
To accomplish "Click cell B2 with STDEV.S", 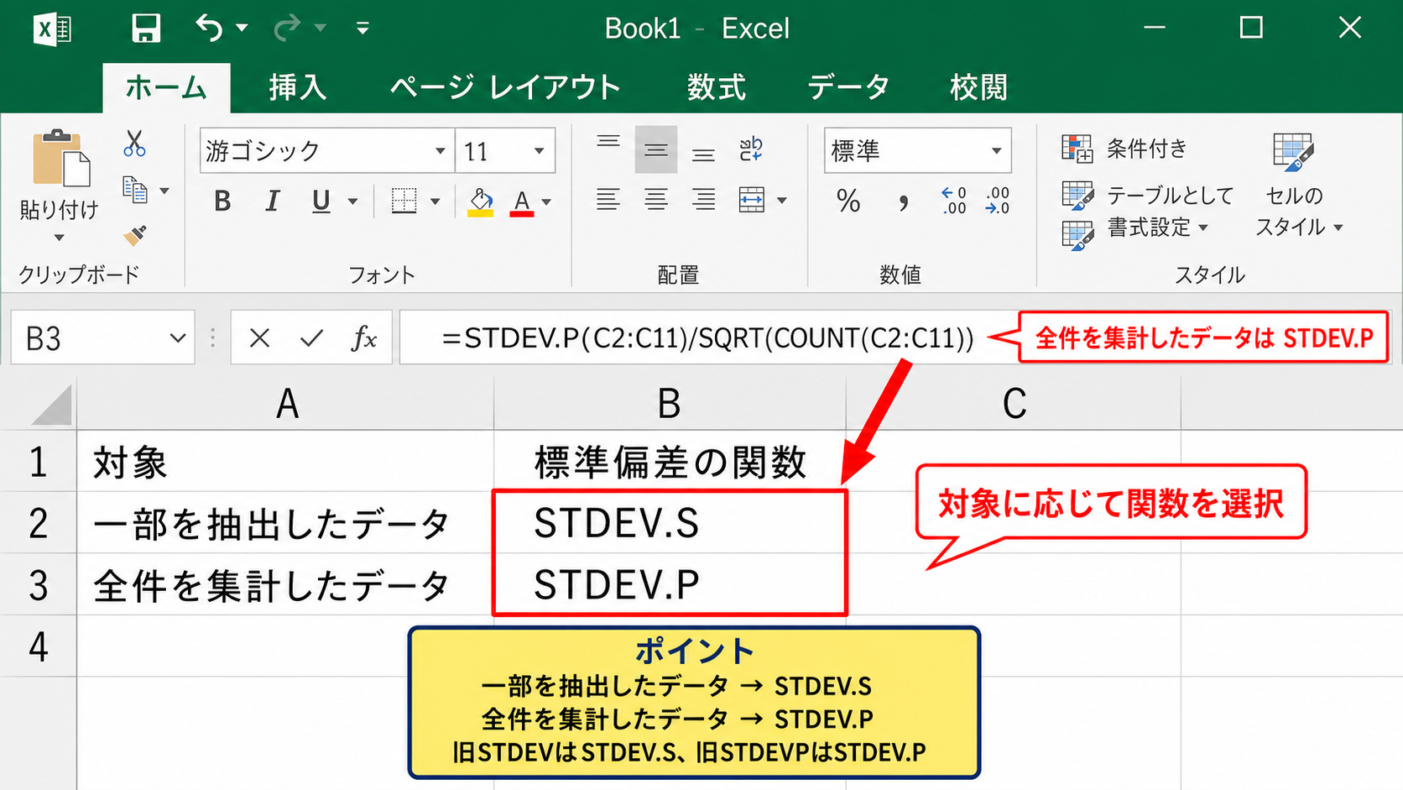I will [x=670, y=523].
